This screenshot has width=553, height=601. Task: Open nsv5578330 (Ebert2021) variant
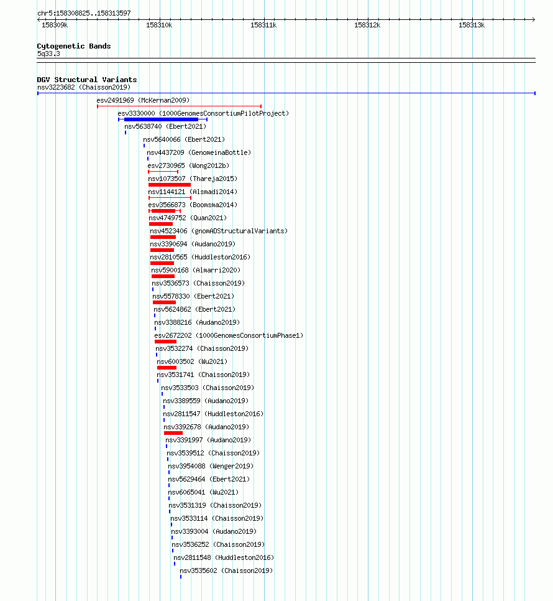coord(193,296)
